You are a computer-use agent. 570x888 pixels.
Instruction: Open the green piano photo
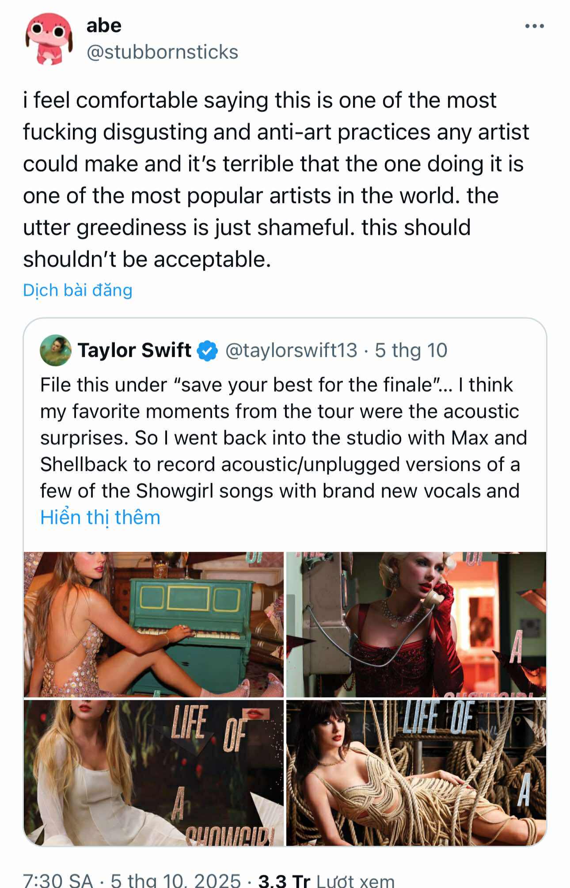[154, 624]
